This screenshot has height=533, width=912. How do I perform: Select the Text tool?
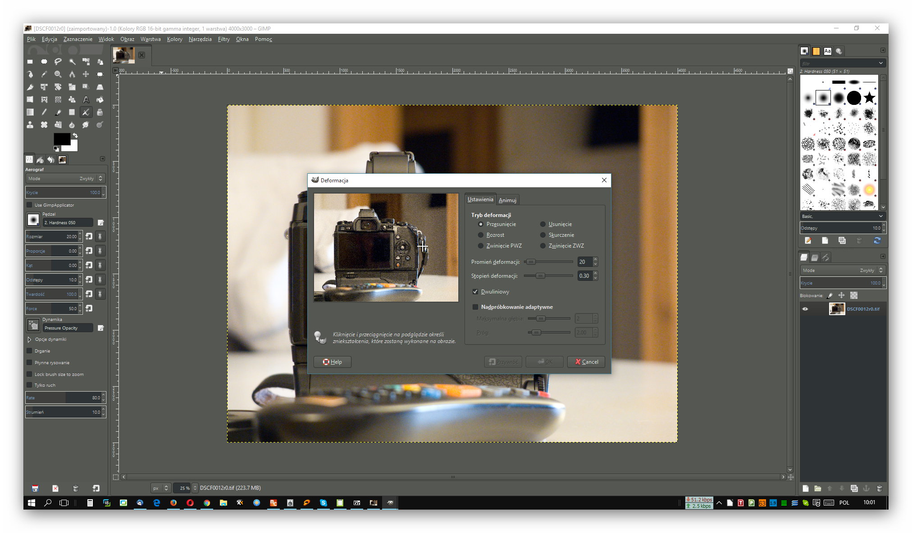click(86, 99)
